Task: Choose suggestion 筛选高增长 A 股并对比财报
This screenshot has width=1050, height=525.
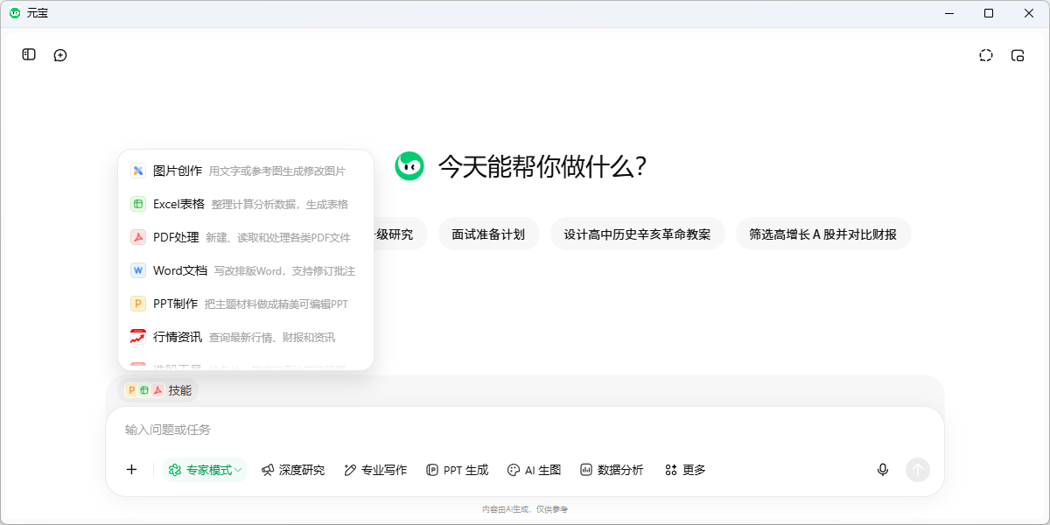Action: [822, 234]
